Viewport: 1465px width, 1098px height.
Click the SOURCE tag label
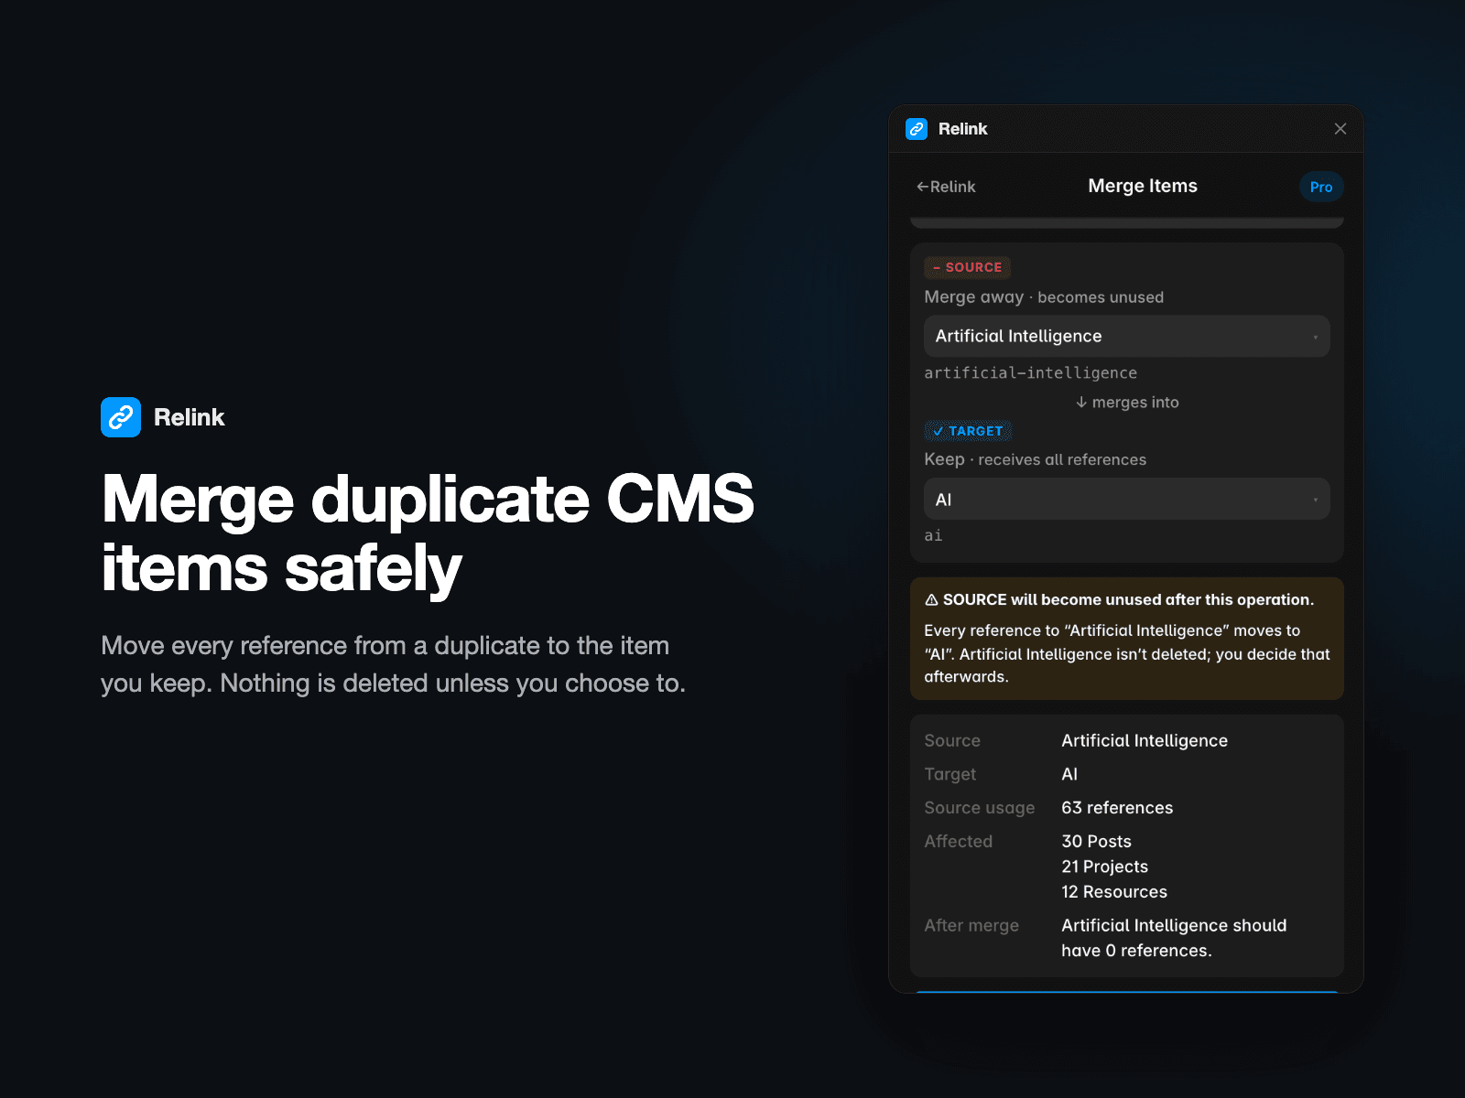click(967, 267)
